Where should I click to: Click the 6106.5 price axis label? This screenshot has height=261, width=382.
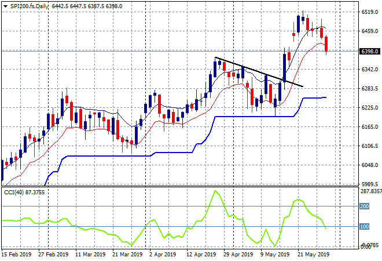coord(370,146)
